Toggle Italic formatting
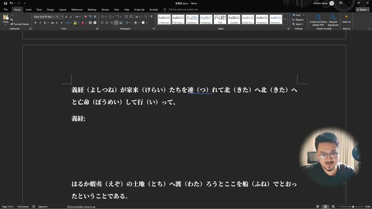This screenshot has width=372, height=209. [40, 23]
